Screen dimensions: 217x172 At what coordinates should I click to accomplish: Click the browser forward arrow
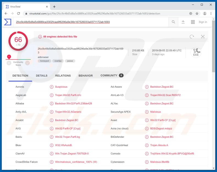tap(12, 13)
